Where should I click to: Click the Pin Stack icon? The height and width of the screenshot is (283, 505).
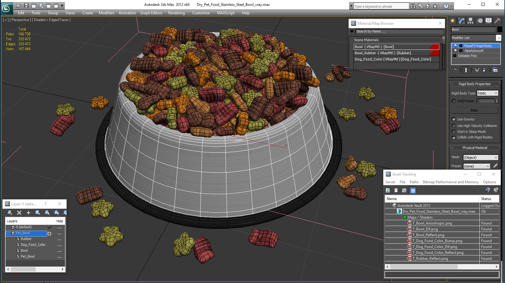(x=455, y=70)
